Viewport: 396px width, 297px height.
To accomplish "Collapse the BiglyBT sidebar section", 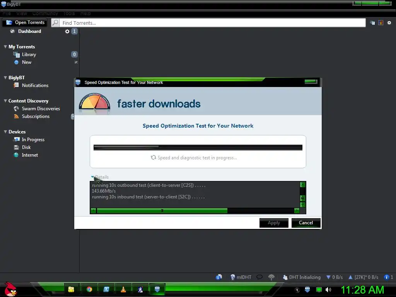I will (5, 77).
